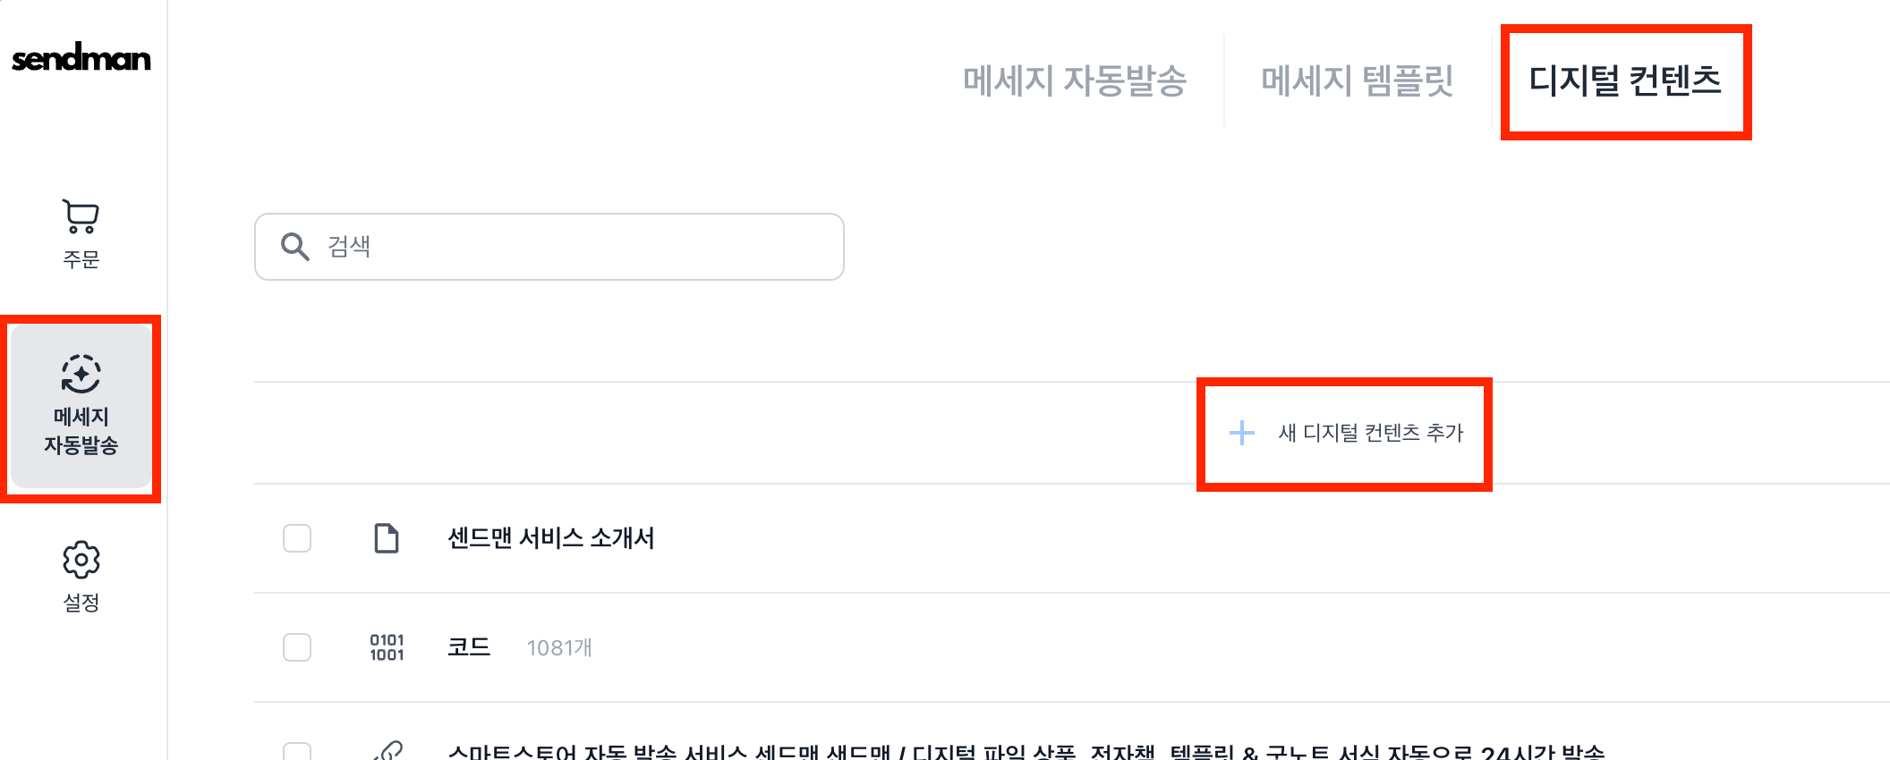Switch to the 메세지 자동발송 top tab
The height and width of the screenshot is (760, 1890).
pos(1074,80)
